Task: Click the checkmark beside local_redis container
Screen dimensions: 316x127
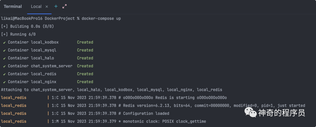Action: tap(4, 74)
